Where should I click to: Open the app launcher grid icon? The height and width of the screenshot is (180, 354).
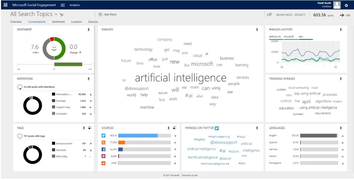[5, 5]
